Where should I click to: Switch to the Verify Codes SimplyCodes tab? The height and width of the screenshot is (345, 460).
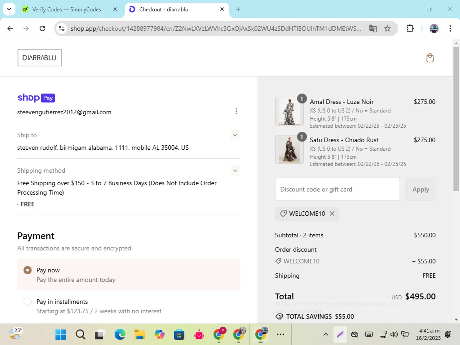click(67, 10)
